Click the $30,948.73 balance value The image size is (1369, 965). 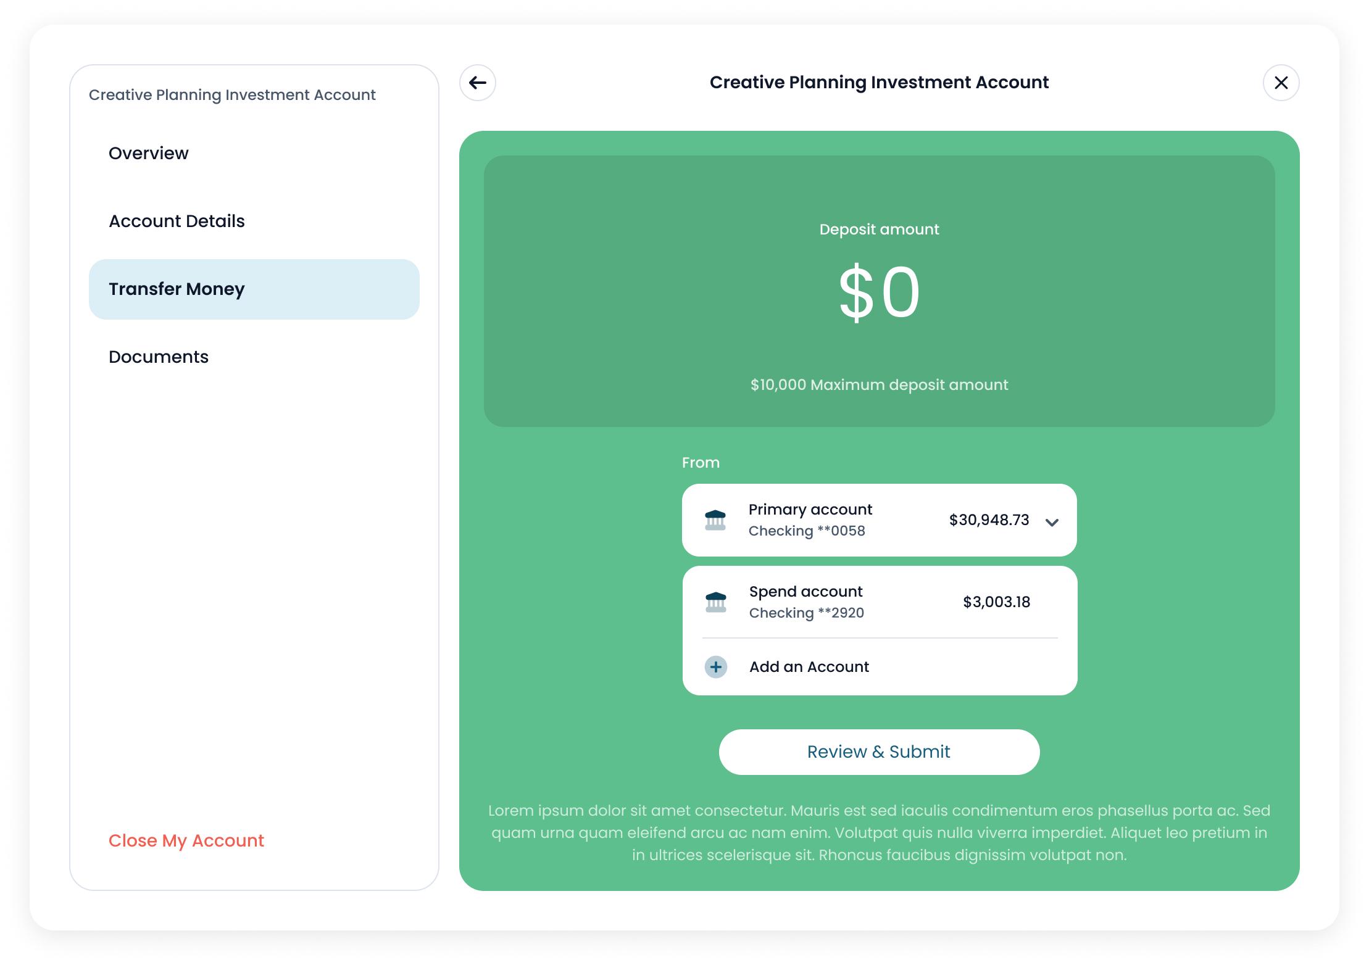click(x=989, y=520)
